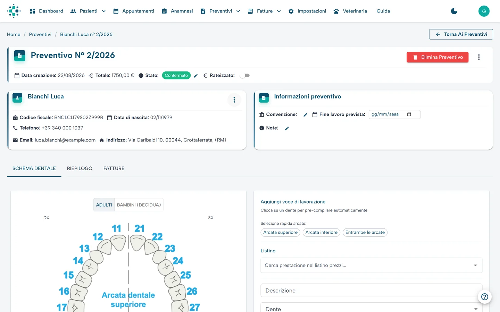Viewport: 500px width, 312px height.
Task: Edit the Stato pencil icon
Action: point(196,76)
